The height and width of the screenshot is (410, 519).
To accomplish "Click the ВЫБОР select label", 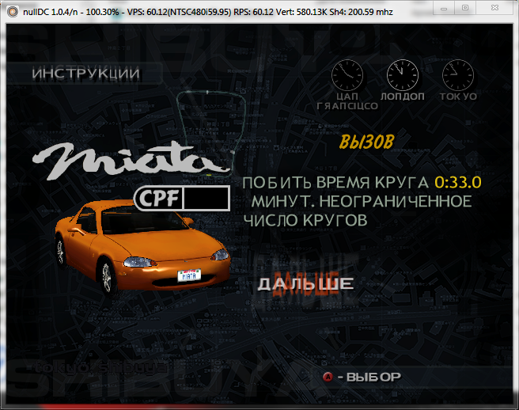I will pos(373,377).
